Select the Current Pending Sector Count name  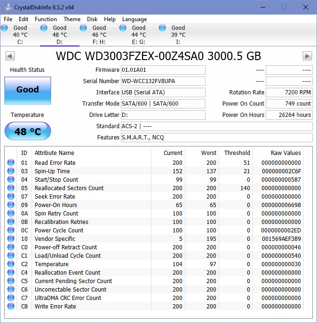[x=73, y=281]
